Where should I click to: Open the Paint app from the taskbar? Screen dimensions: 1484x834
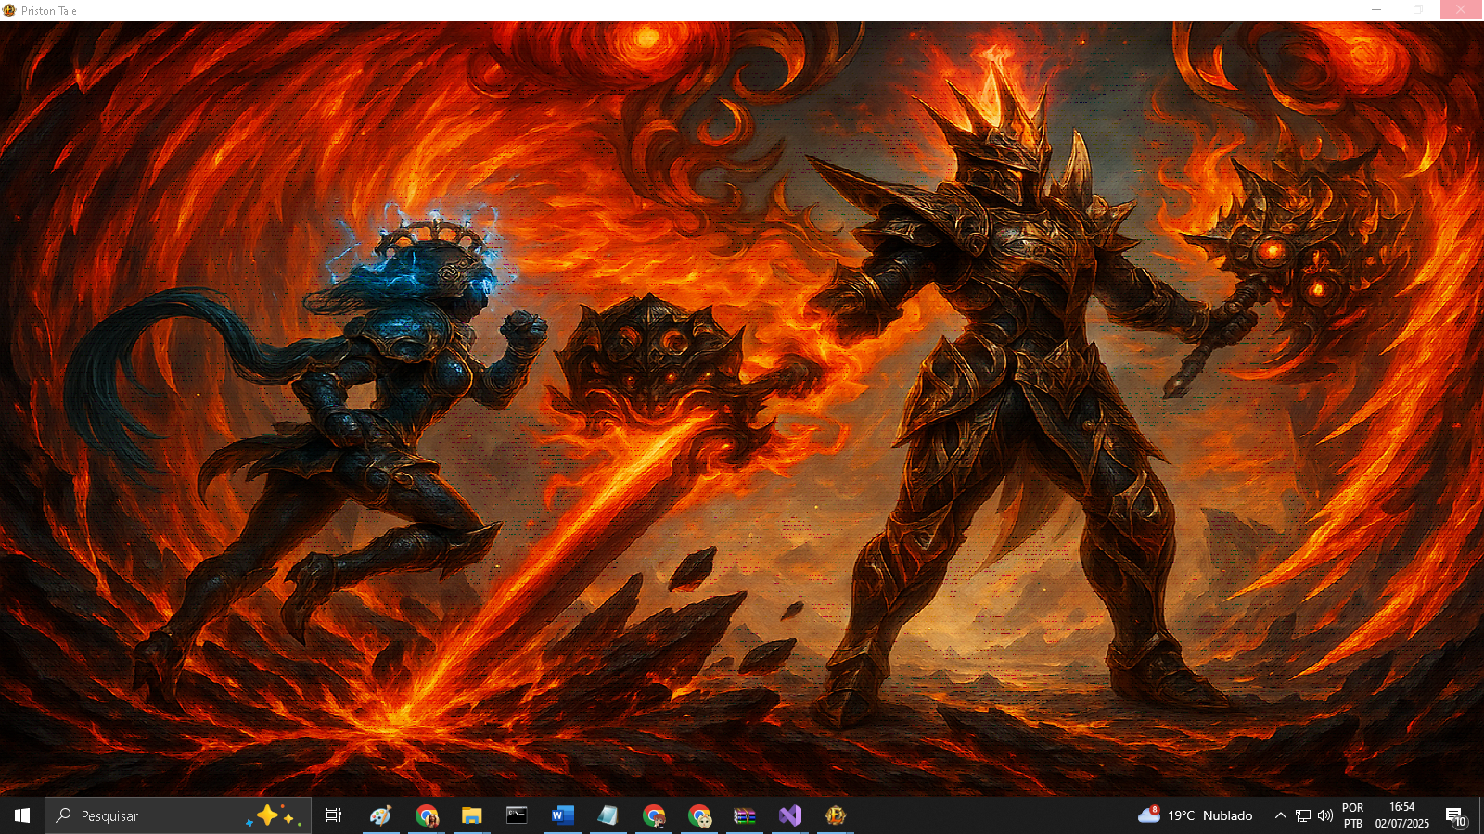pyautogui.click(x=380, y=815)
